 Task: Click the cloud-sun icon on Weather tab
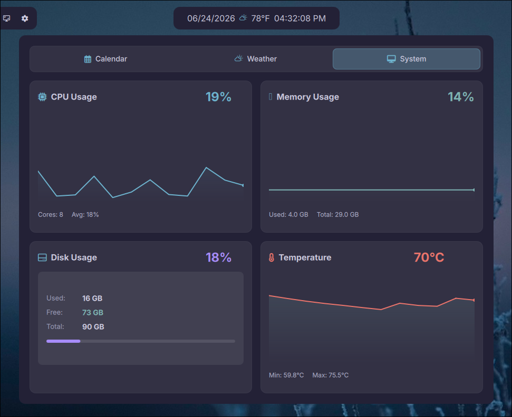(x=239, y=58)
